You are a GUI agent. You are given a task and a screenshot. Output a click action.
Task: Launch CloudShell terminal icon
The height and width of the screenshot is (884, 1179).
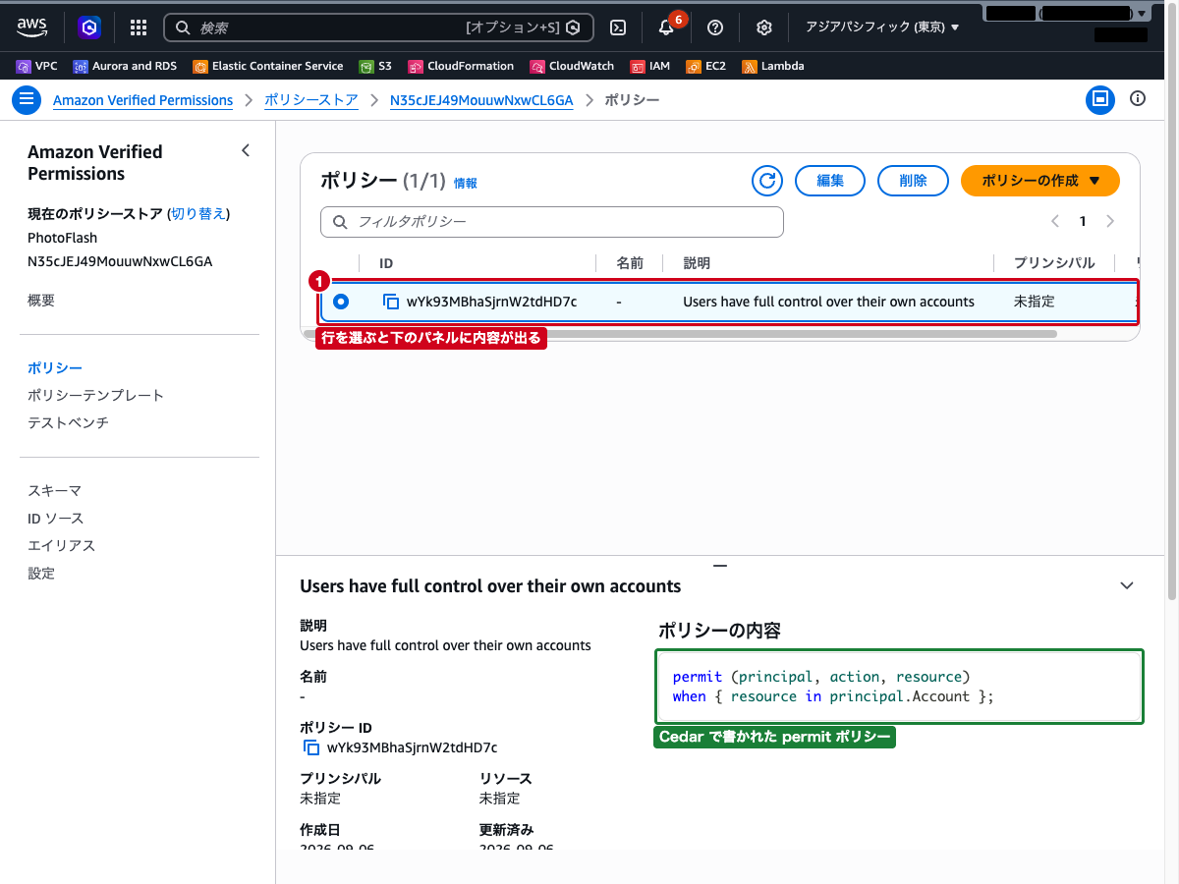click(618, 28)
